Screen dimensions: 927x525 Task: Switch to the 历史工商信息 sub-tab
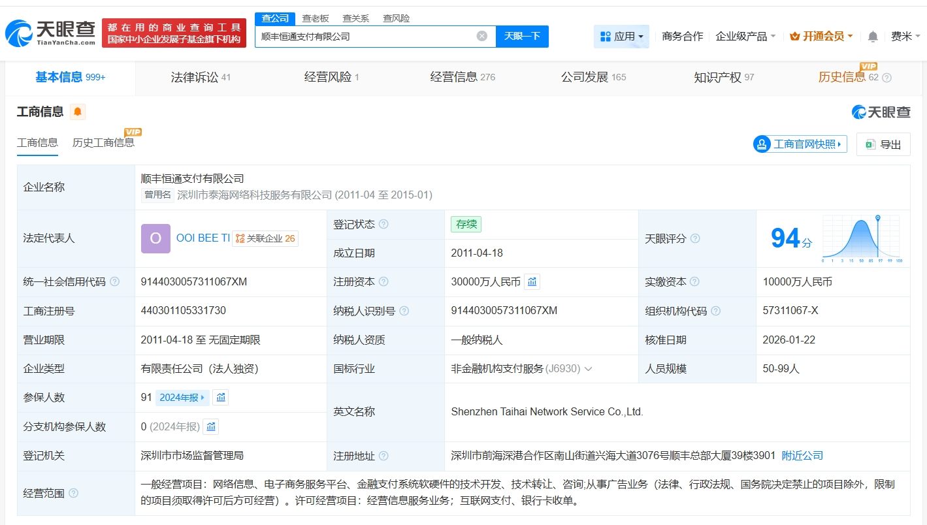103,142
